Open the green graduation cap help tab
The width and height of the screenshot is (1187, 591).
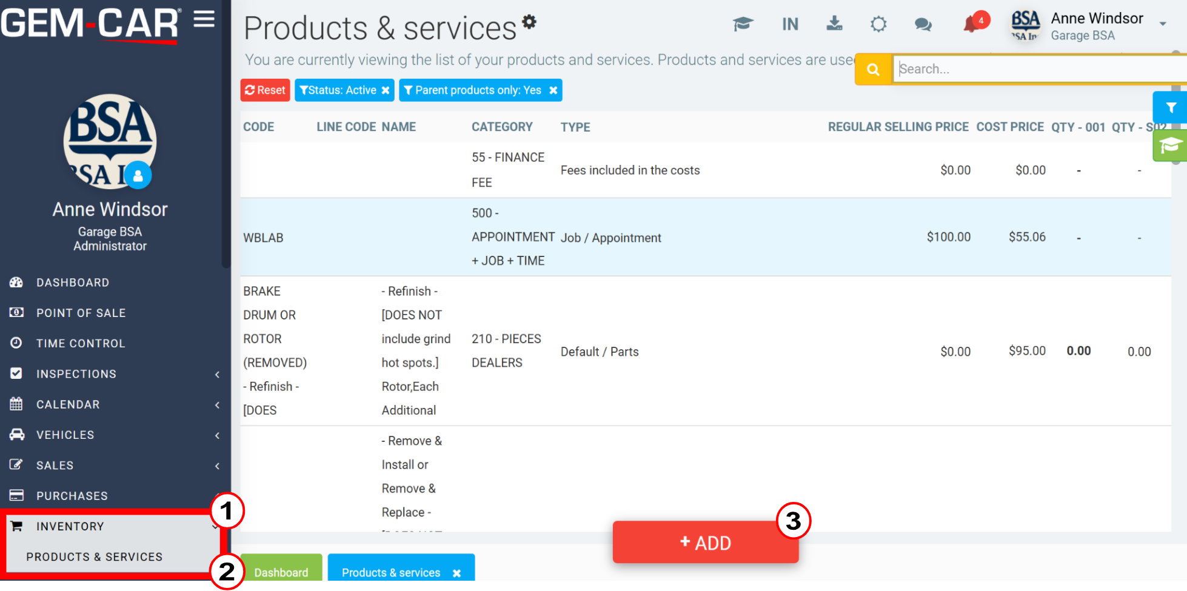[1171, 145]
